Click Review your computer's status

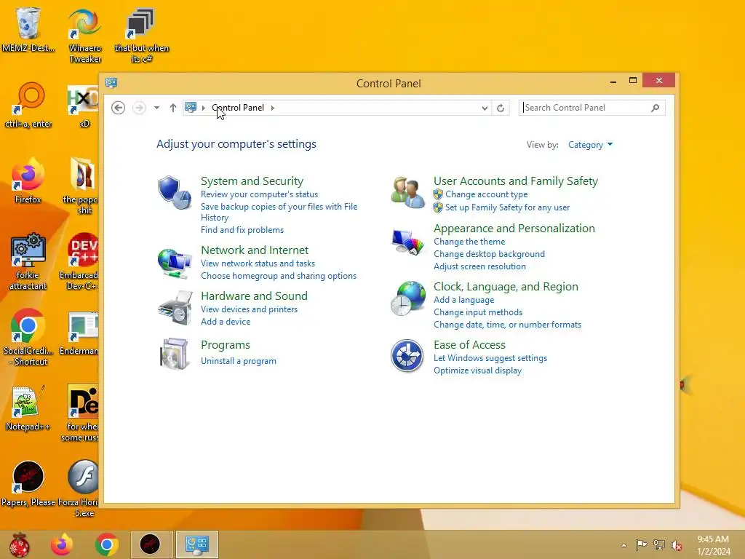pos(260,194)
